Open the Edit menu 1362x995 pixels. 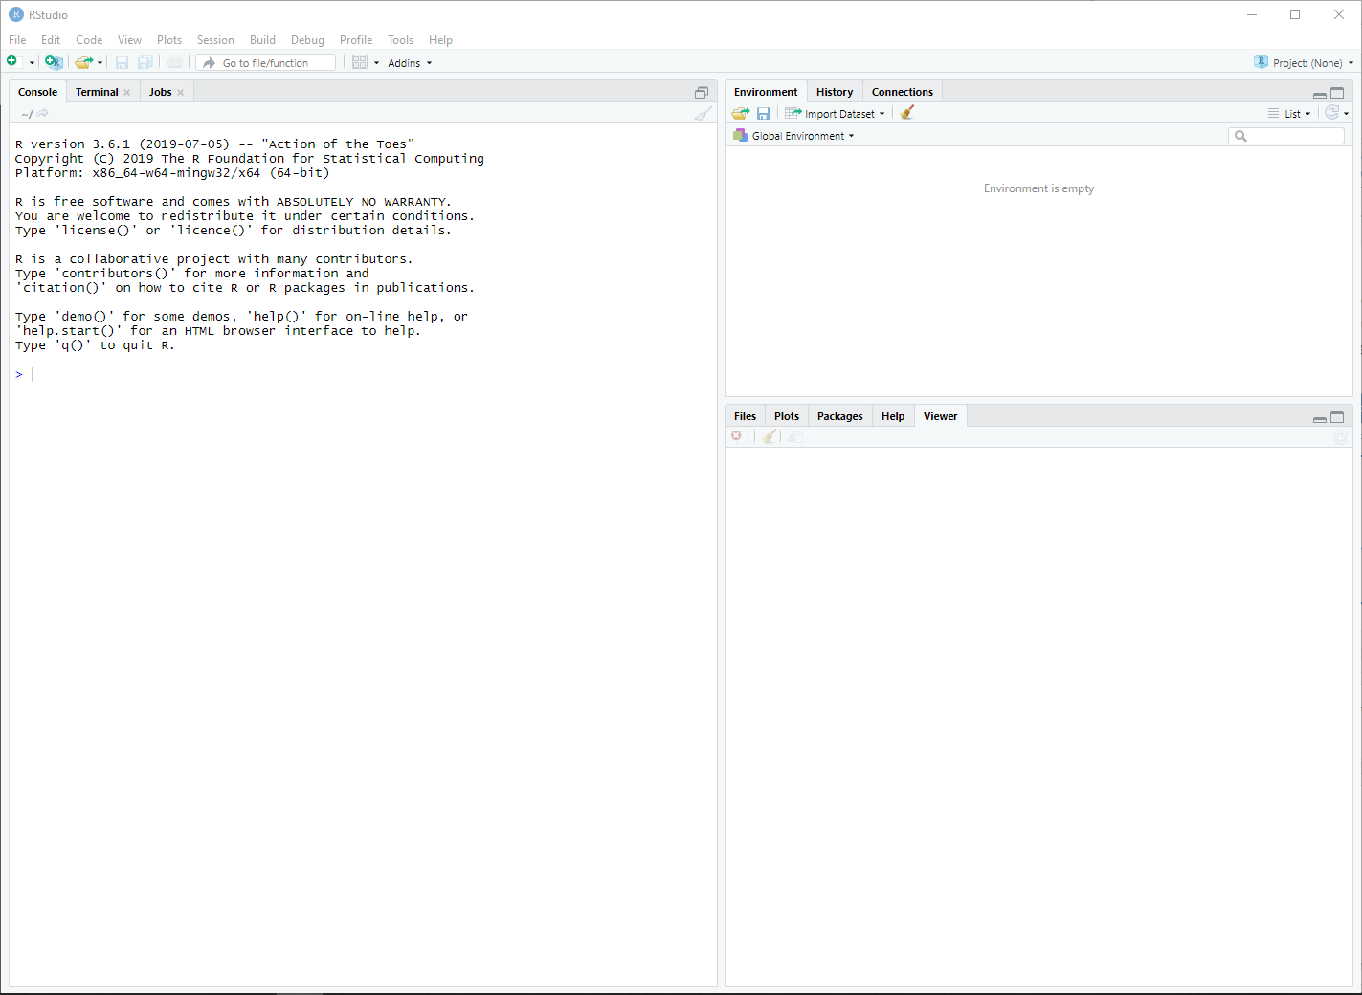point(51,40)
